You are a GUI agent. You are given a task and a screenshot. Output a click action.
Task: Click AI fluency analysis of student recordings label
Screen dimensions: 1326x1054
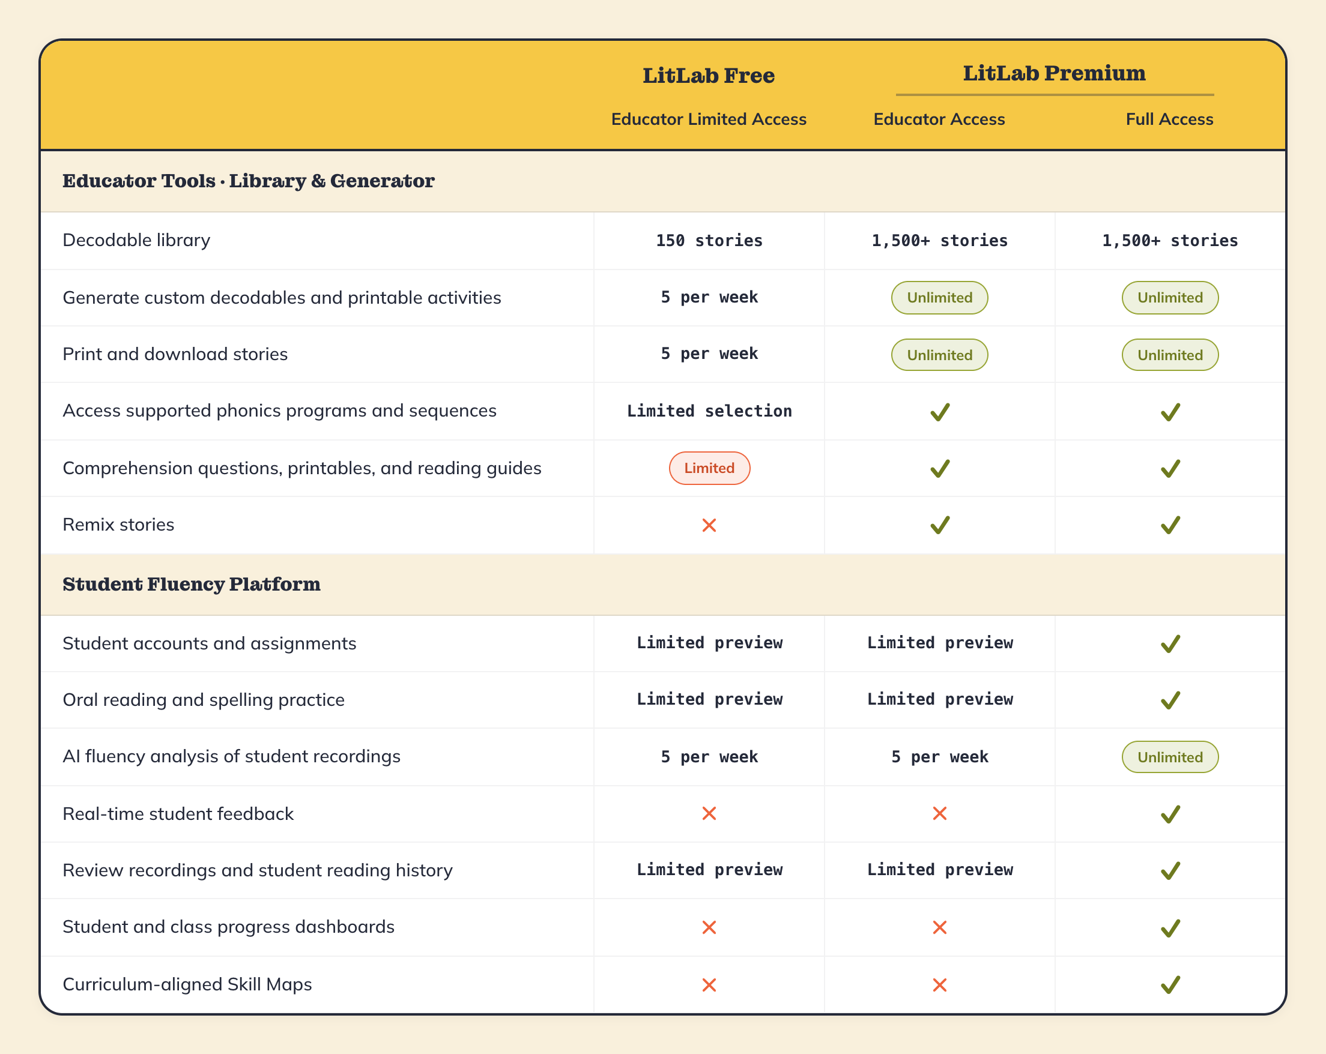pyautogui.click(x=232, y=756)
